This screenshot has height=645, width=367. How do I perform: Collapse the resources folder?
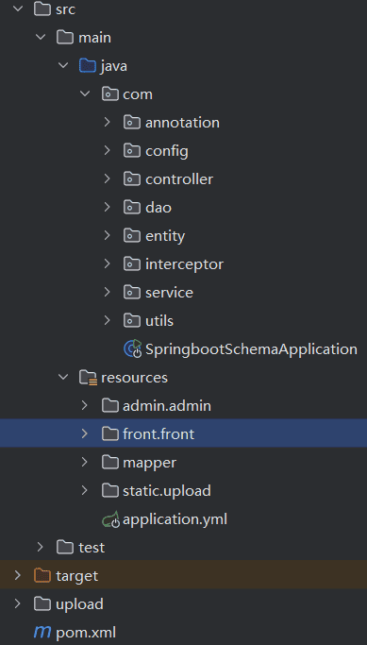[63, 377]
